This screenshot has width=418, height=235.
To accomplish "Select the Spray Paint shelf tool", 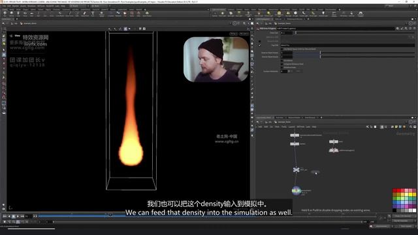I will (x=85, y=14).
